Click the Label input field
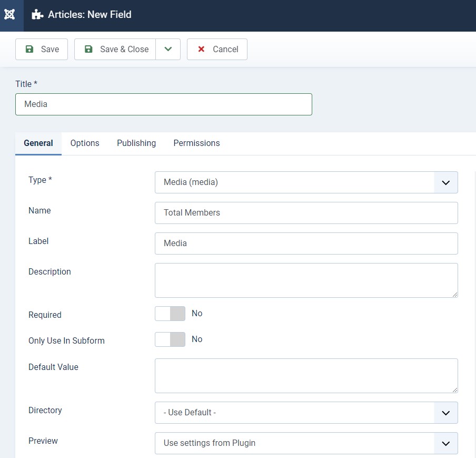 tap(306, 243)
